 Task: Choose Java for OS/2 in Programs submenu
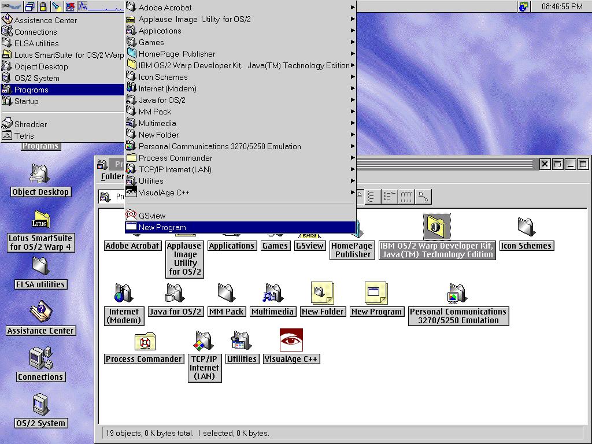(240, 100)
